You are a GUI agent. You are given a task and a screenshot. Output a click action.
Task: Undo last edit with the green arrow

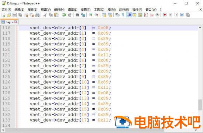64,15
